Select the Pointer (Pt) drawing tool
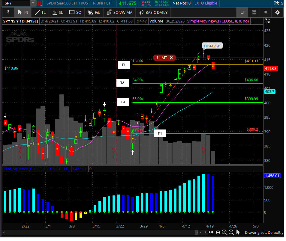 click(23, 12)
